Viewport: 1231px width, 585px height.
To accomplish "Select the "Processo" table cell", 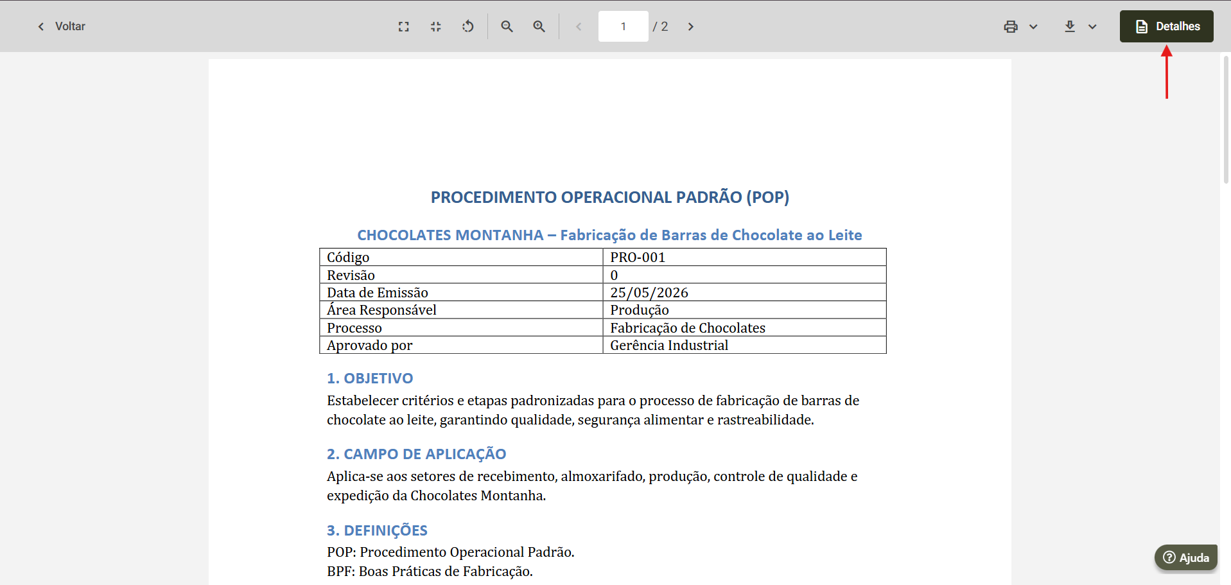I will [x=461, y=327].
